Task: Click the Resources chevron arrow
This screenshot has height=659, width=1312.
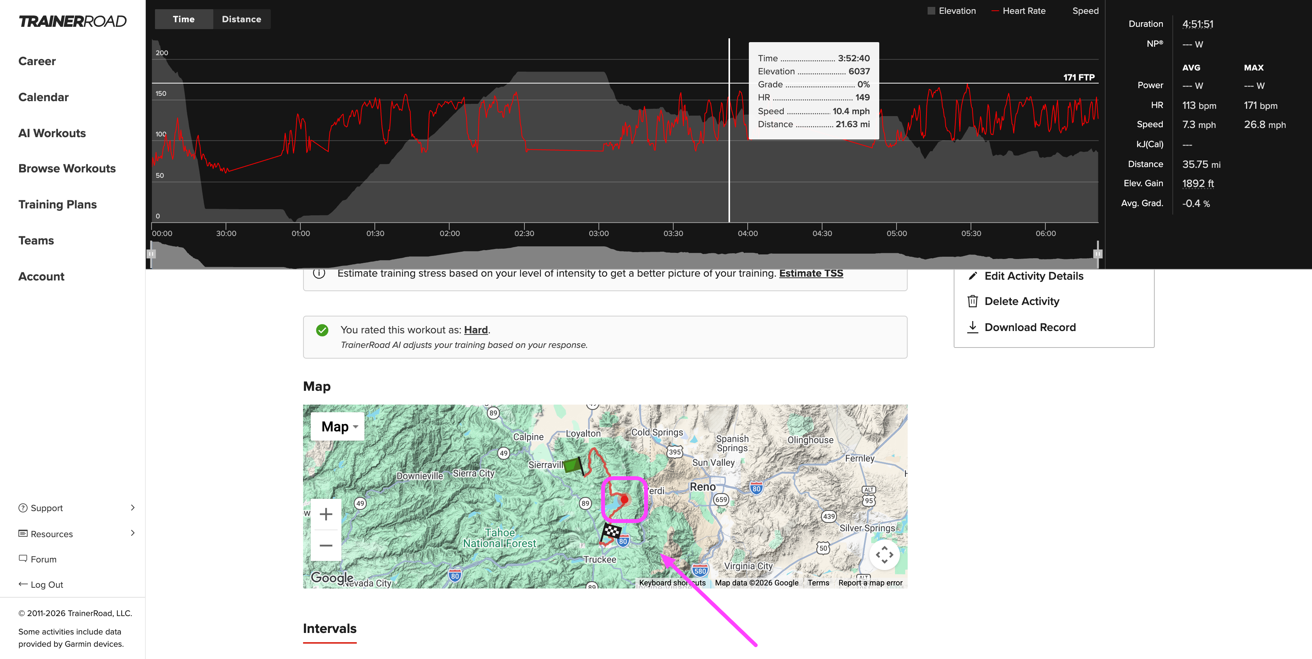Action: [x=133, y=533]
